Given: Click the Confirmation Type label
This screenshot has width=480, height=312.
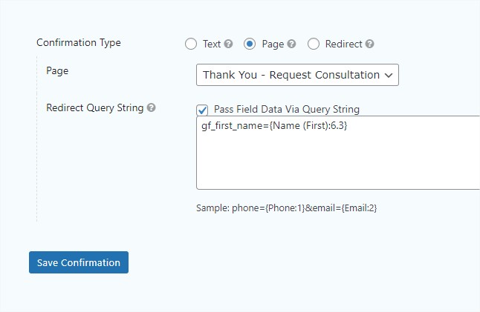Looking at the screenshot, I should [79, 42].
